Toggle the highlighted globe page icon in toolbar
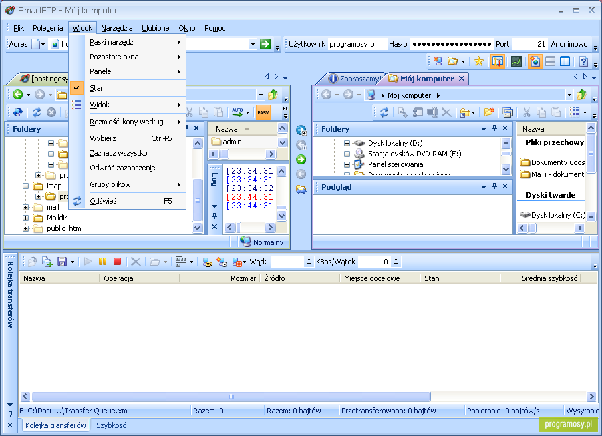 tap(535, 61)
